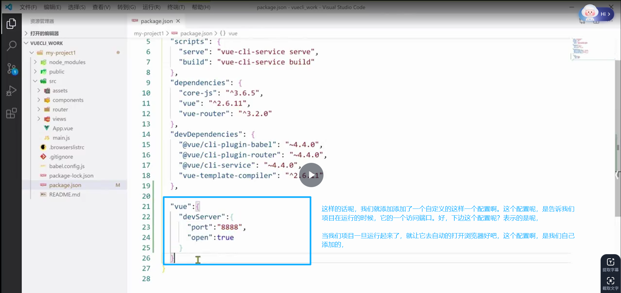Expand the router folder
The height and width of the screenshot is (293, 621).
60,109
